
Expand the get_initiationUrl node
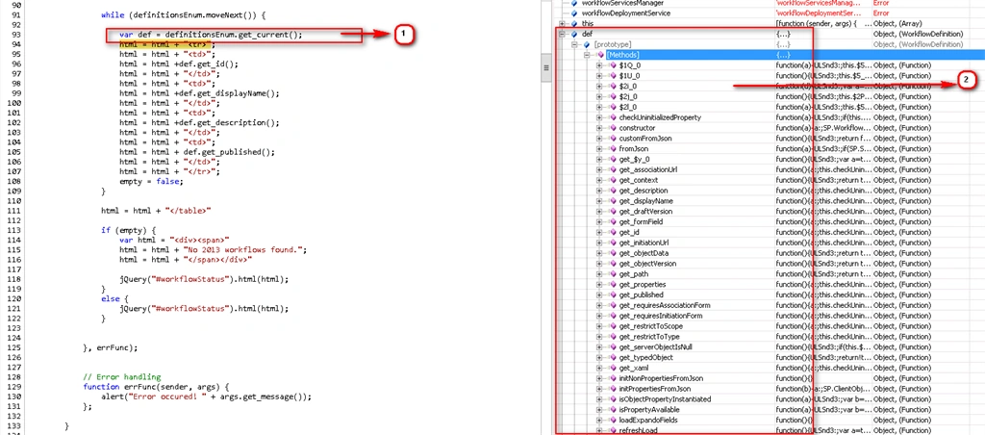click(599, 243)
